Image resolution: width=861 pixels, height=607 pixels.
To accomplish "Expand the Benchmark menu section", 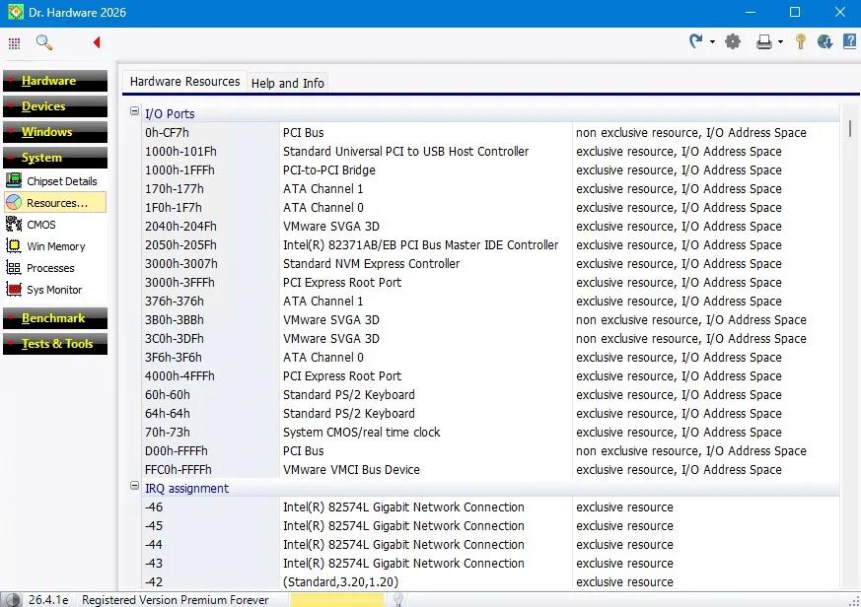I will coord(55,318).
